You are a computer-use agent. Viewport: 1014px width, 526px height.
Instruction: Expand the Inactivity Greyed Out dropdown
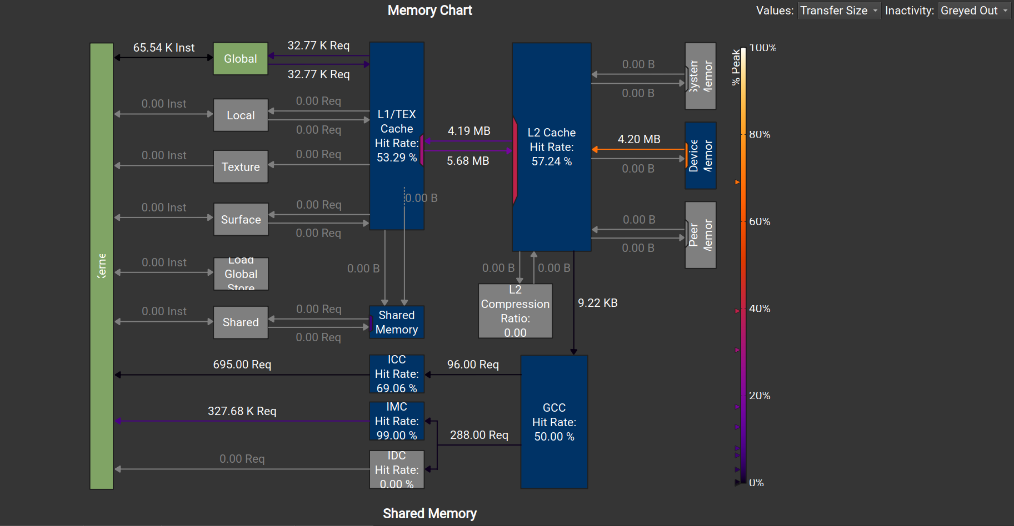click(x=974, y=11)
